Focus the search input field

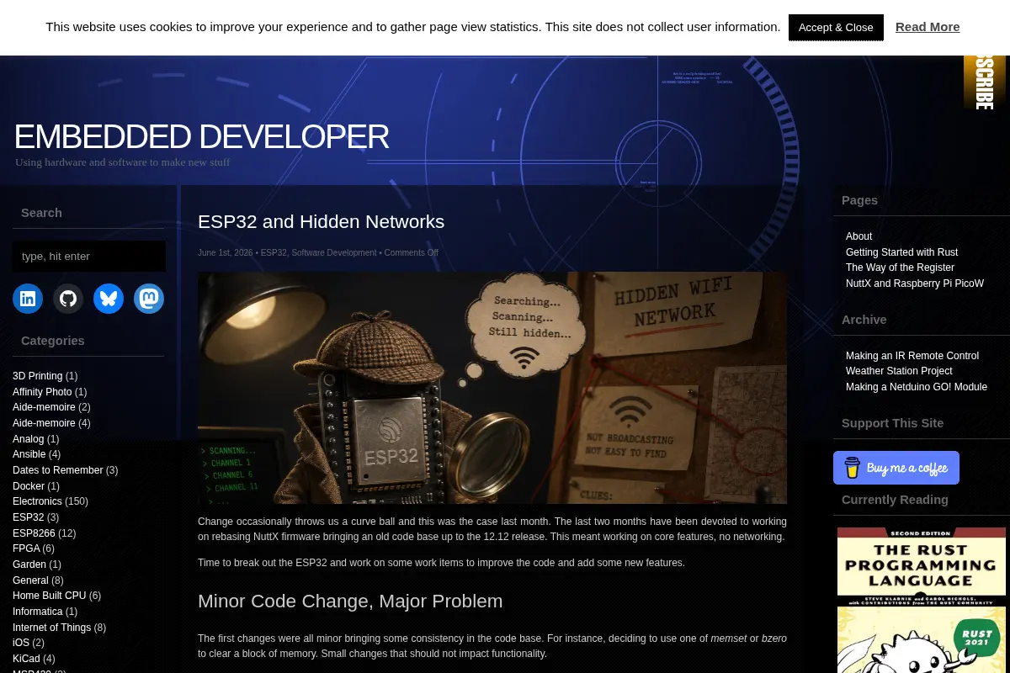[x=89, y=257]
